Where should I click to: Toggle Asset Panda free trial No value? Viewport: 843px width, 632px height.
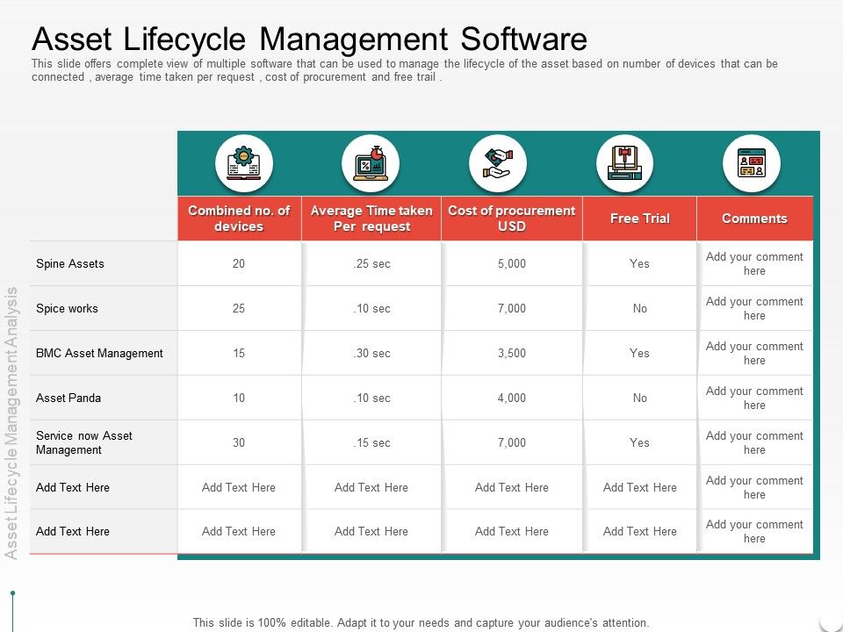(640, 398)
